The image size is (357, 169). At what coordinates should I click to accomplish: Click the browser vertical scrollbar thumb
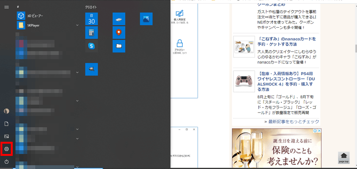click(x=356, y=48)
